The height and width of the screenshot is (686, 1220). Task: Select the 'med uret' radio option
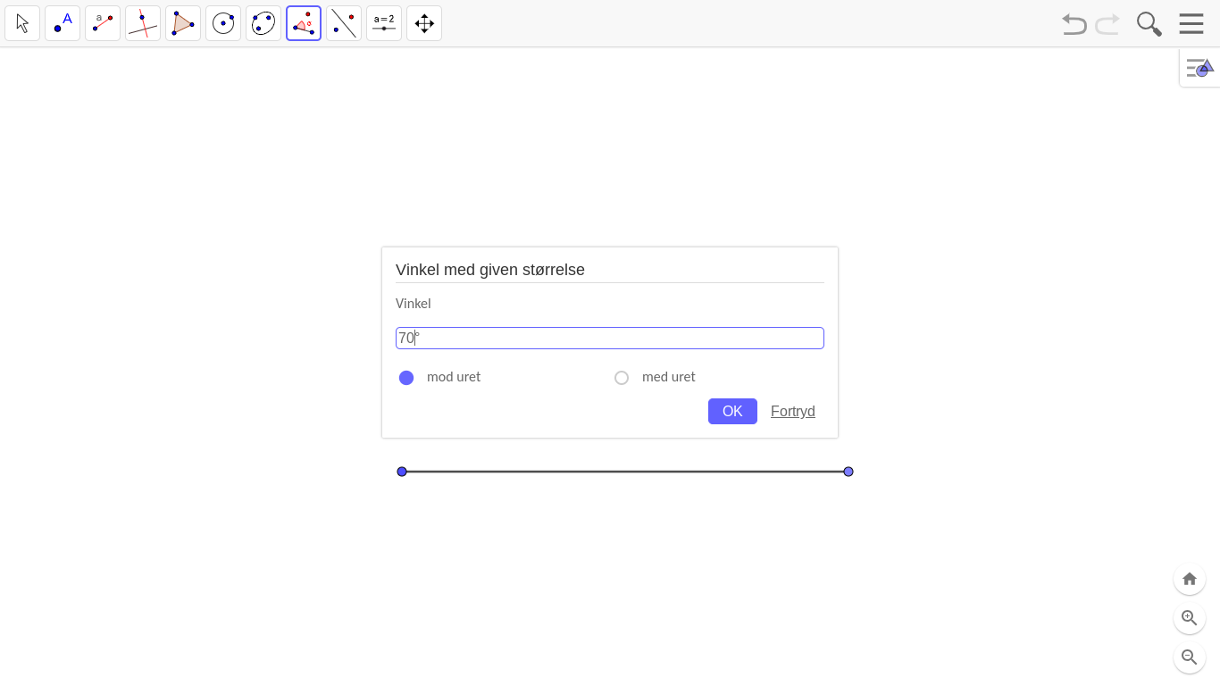pos(622,378)
